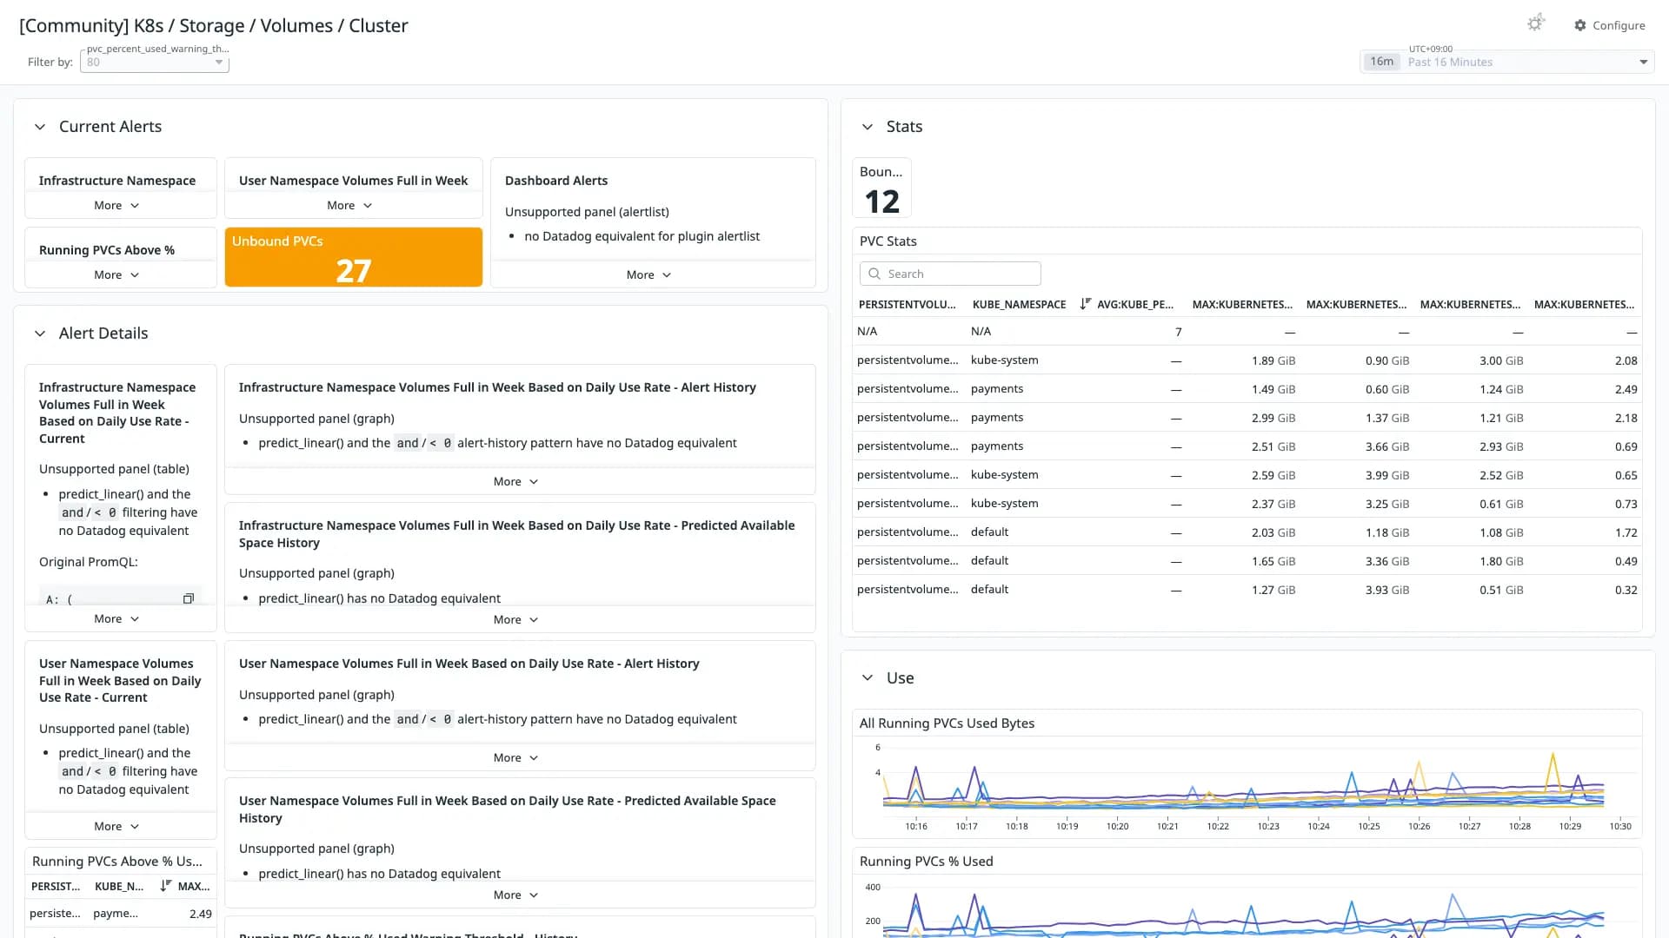Click the payments row with 1.49 GiB
The width and height of the screenshot is (1669, 938).
point(1247,389)
